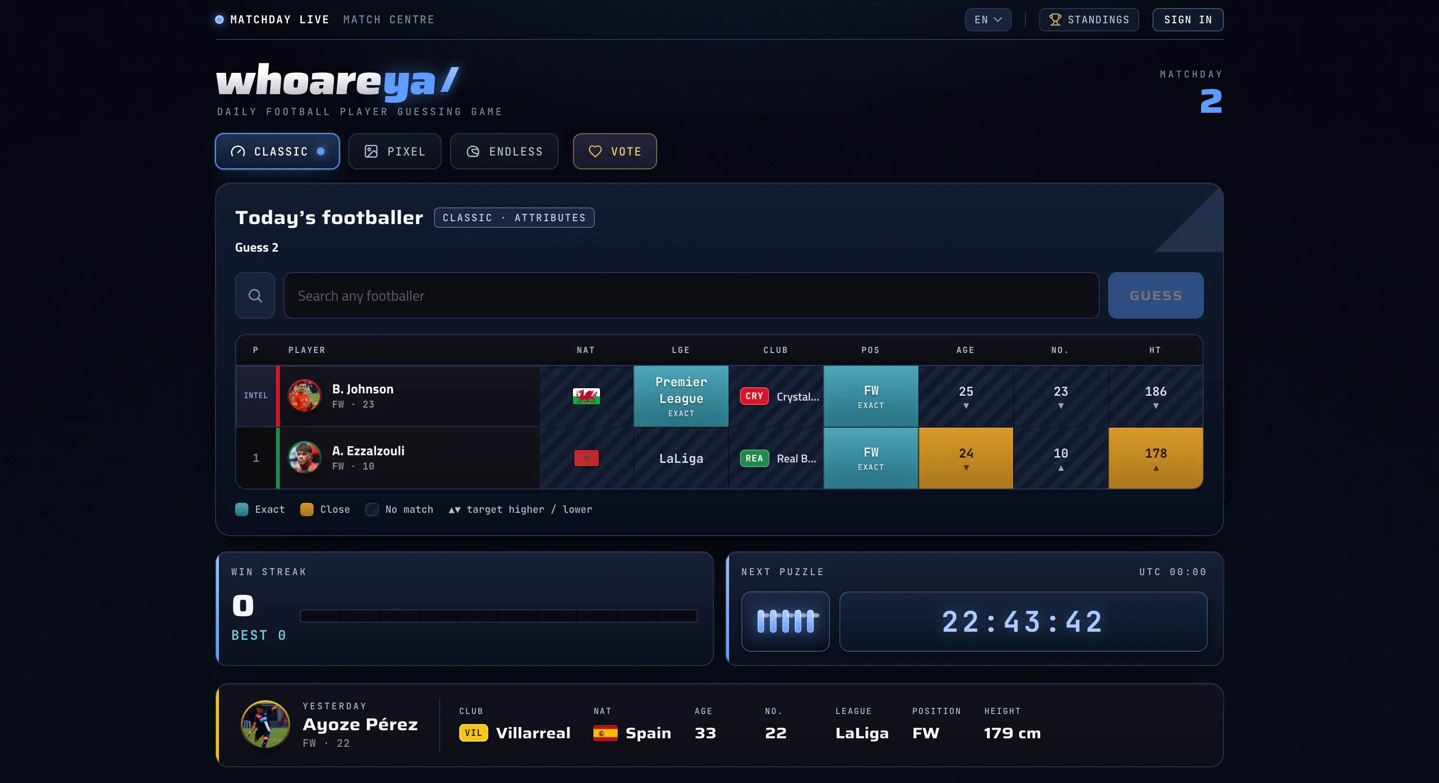The width and height of the screenshot is (1439, 783).
Task: Click the HT column header
Action: (x=1155, y=350)
